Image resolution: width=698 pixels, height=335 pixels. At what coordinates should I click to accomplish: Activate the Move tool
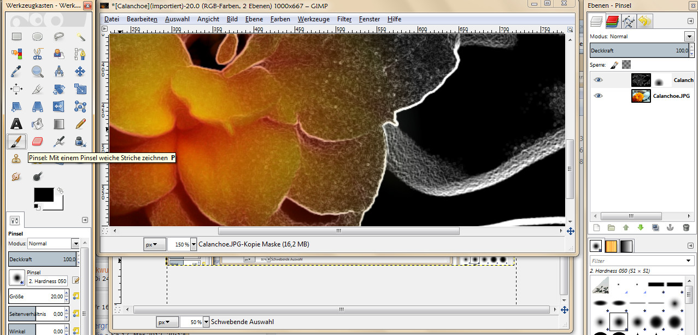80,72
